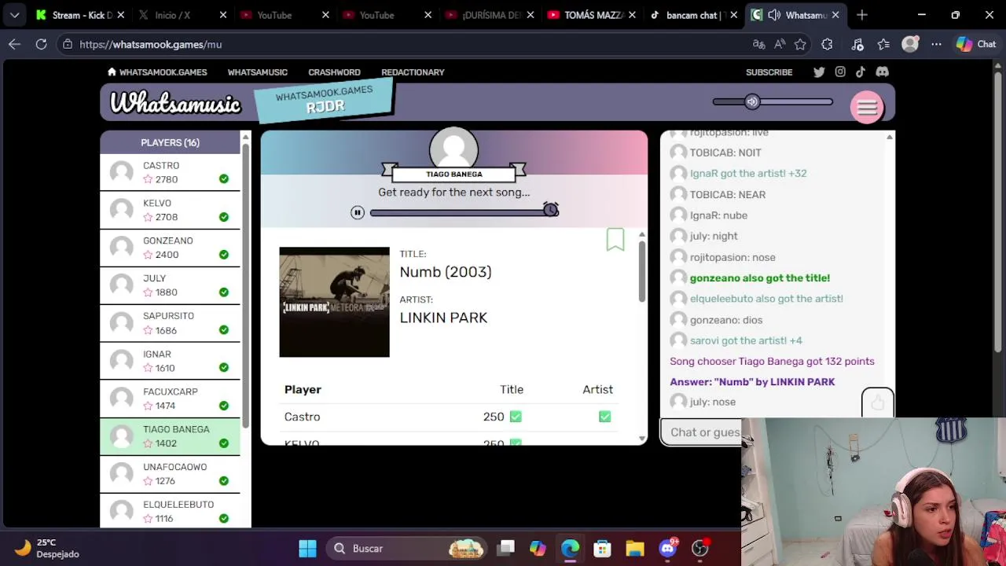Open Read aloud icon in address bar
This screenshot has width=1006, height=566.
(780, 44)
